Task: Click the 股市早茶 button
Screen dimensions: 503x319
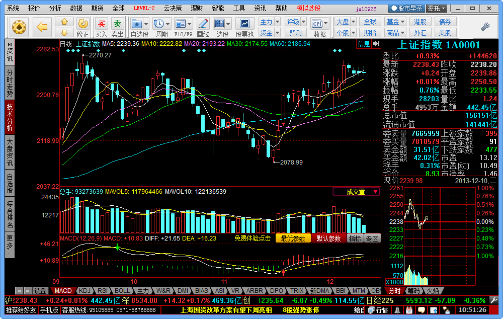Action: [406, 9]
